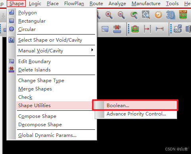Click the green board DRC icon
This screenshot has width=191, height=154.
[135, 29]
